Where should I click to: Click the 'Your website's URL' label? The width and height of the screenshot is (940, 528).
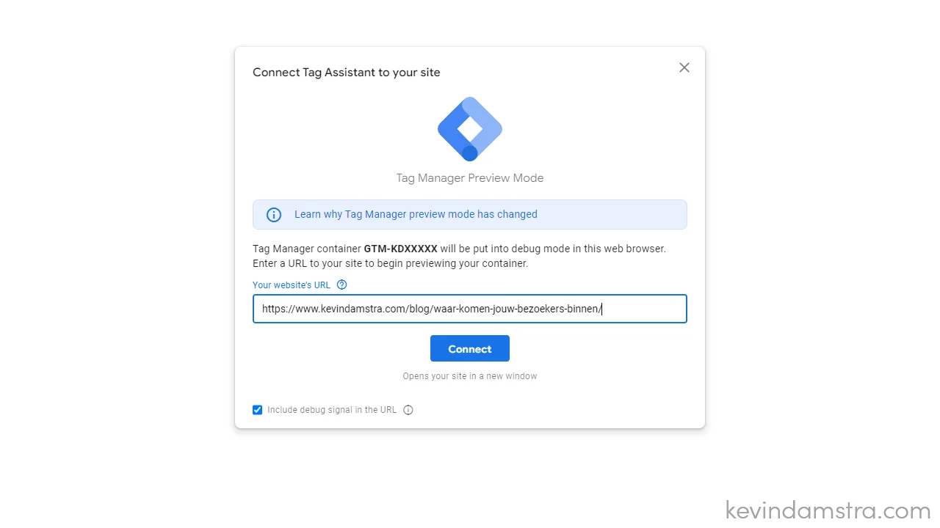pyautogui.click(x=292, y=285)
